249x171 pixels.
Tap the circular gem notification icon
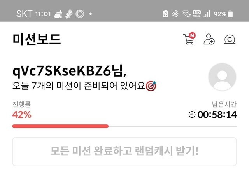click(80, 14)
